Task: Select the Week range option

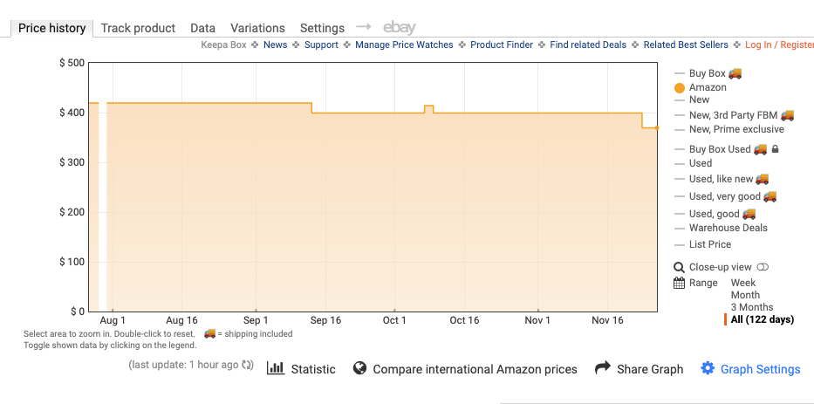Action: tap(743, 283)
